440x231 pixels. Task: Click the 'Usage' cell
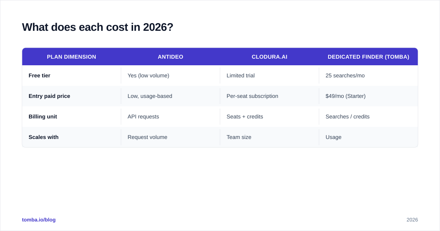[x=368, y=137]
